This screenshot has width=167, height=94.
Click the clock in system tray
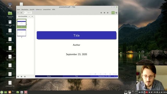[x=165, y=92]
